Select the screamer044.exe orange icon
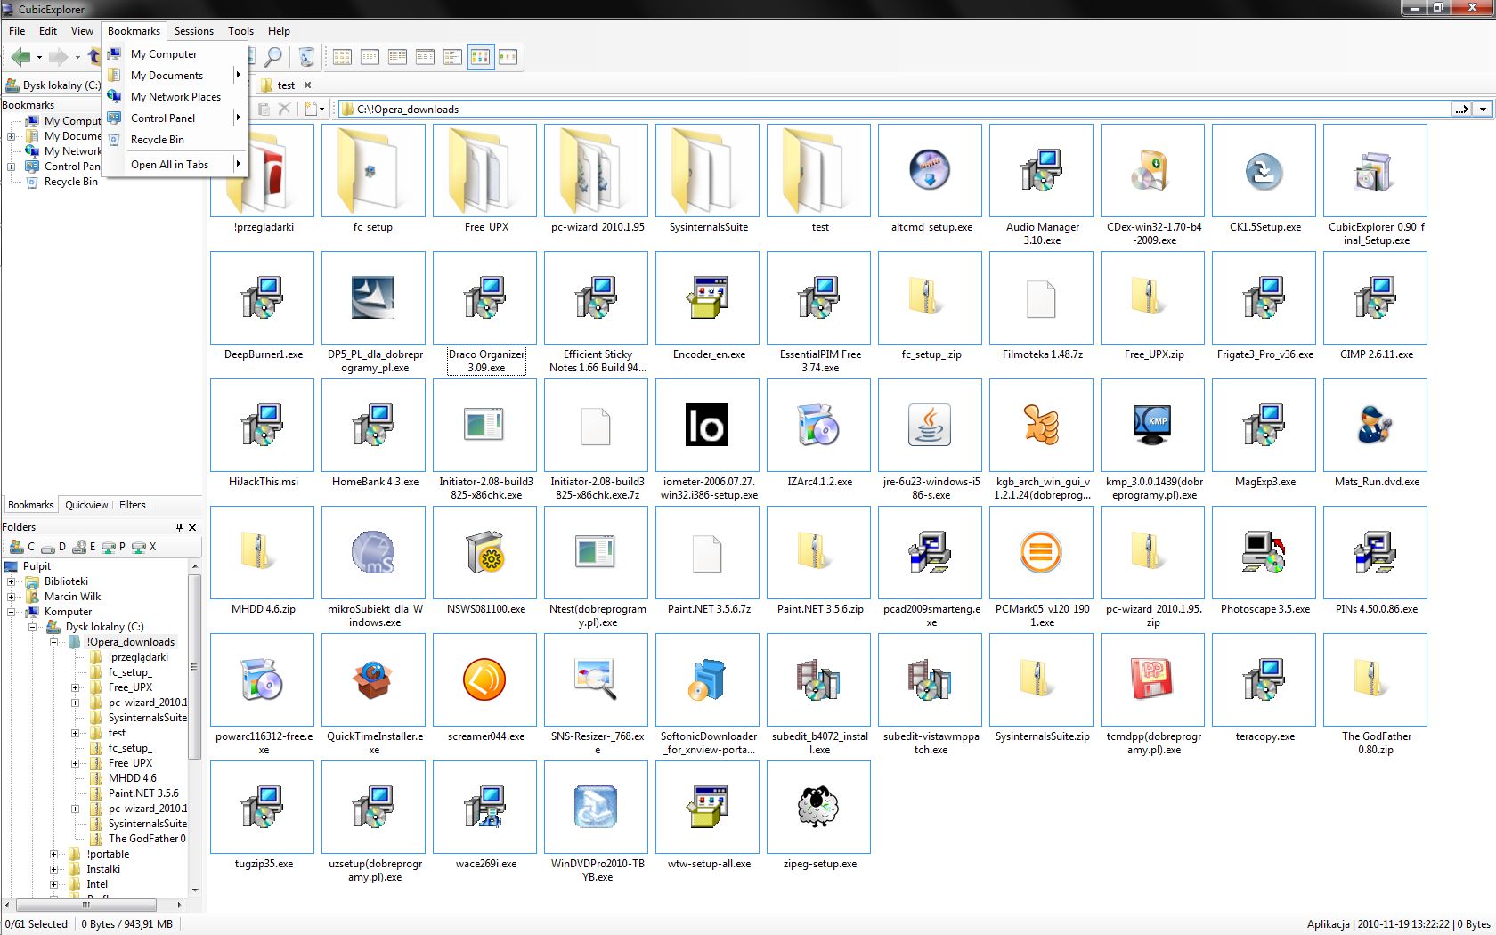This screenshot has width=1496, height=935. click(x=484, y=679)
